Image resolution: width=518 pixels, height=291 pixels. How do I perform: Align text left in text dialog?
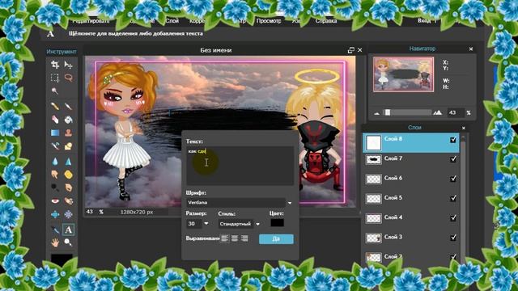(225, 238)
